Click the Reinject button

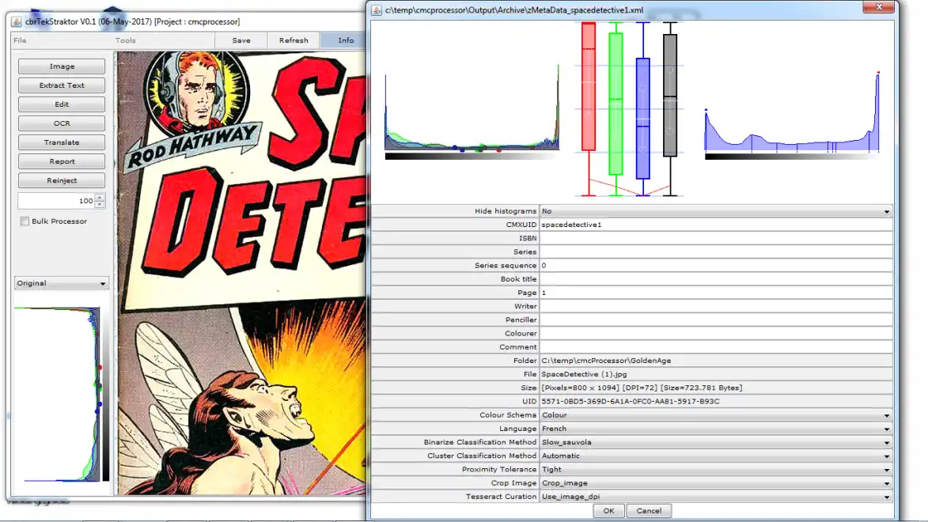click(62, 180)
